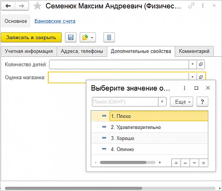Jump to first list item button

click(x=176, y=163)
